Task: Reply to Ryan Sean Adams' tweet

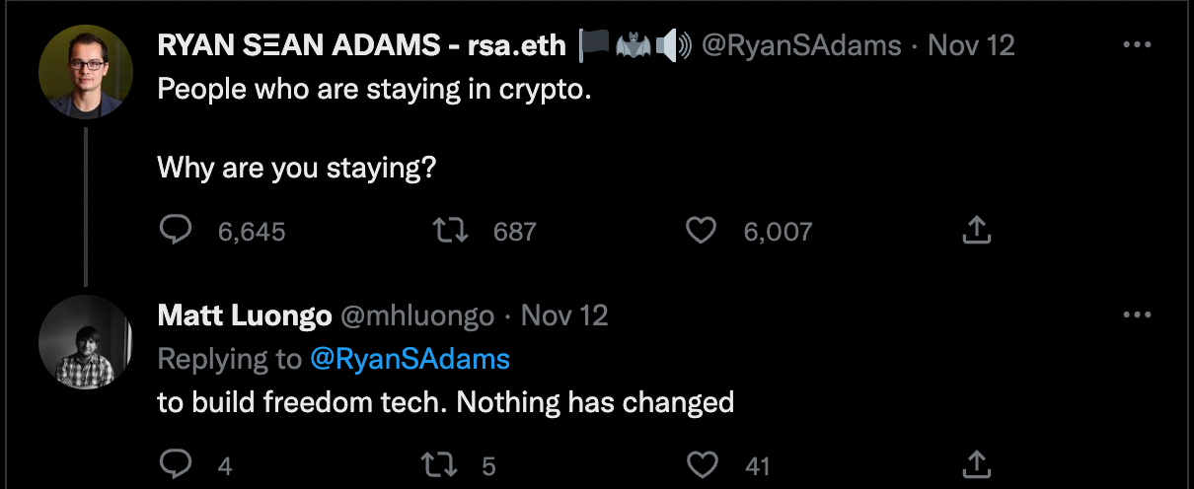Action: click(x=174, y=231)
